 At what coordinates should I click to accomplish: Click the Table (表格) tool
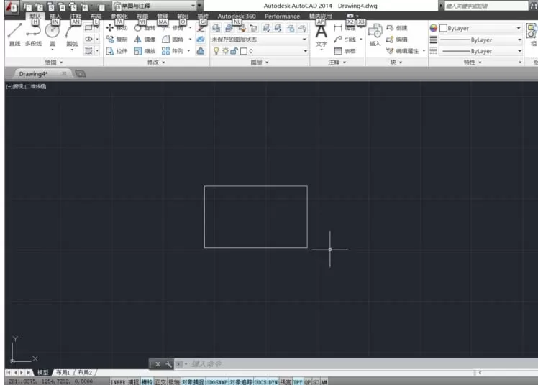[x=345, y=51]
